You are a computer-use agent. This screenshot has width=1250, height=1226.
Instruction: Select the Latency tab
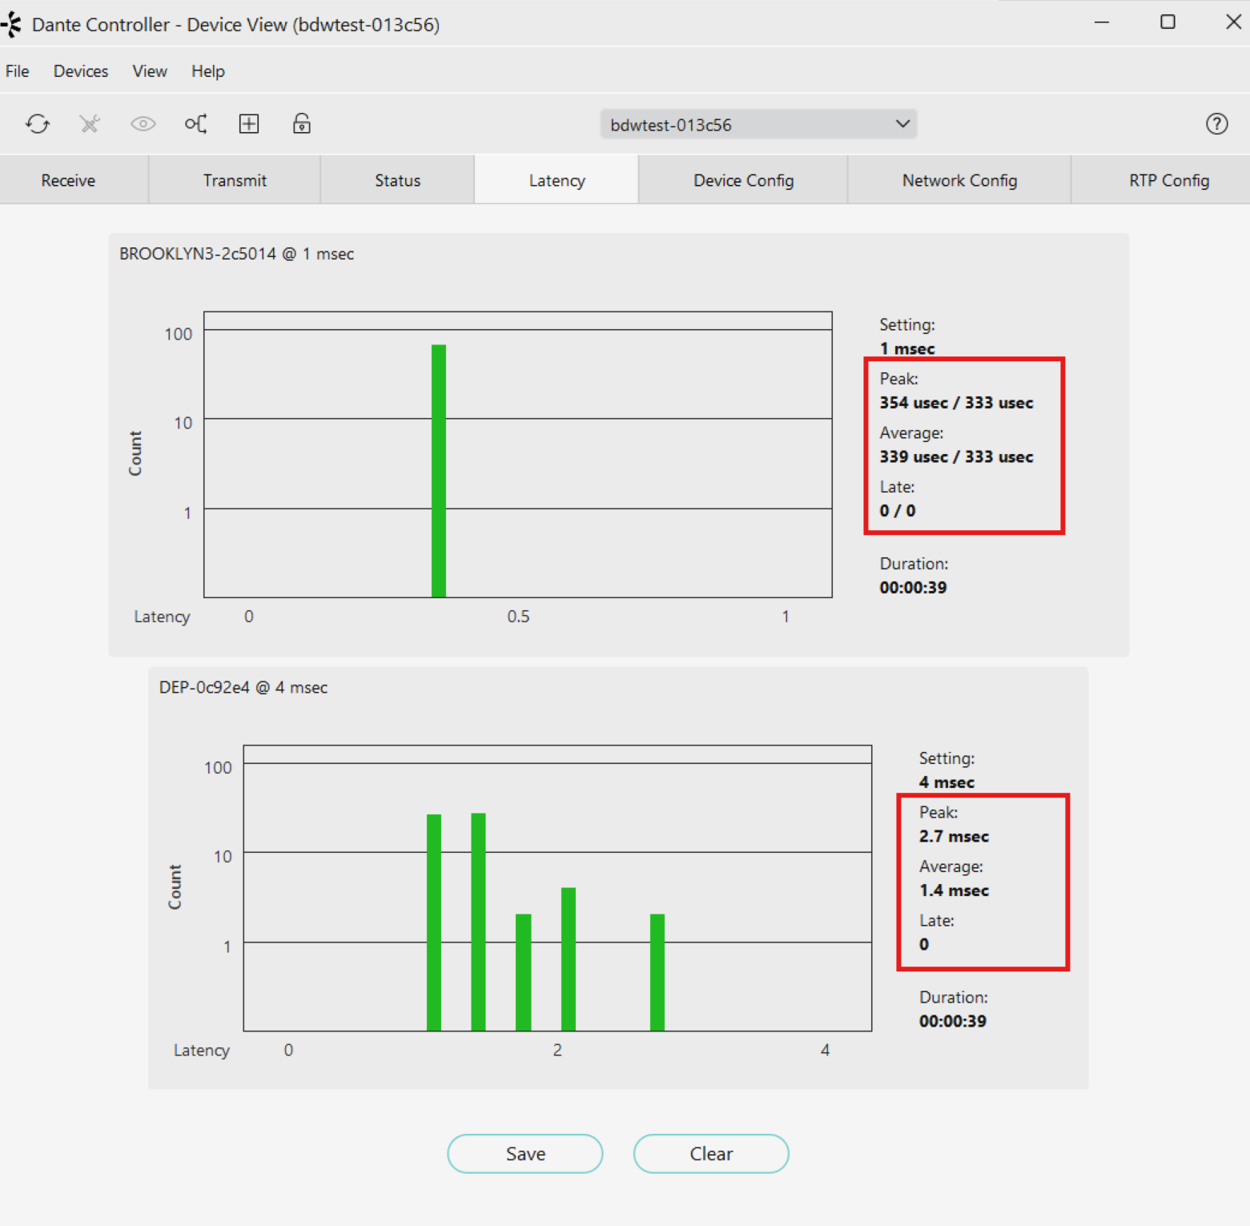click(557, 180)
